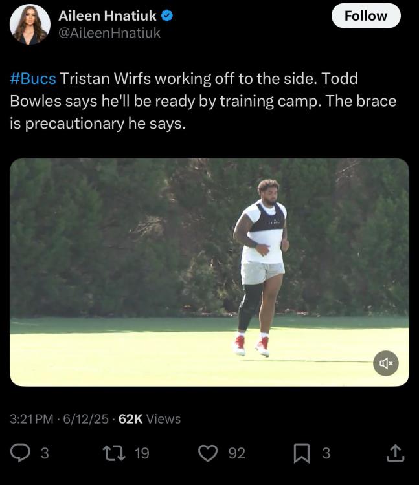The width and height of the screenshot is (419, 485).
Task: View the 62K Views analytics
Action: tap(150, 419)
